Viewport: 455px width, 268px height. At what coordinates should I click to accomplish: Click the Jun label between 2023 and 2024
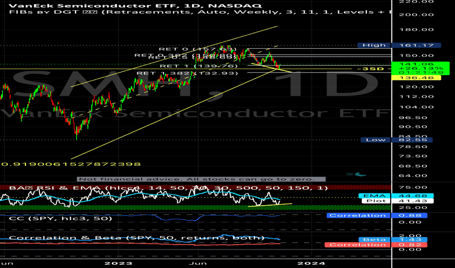coord(198,263)
